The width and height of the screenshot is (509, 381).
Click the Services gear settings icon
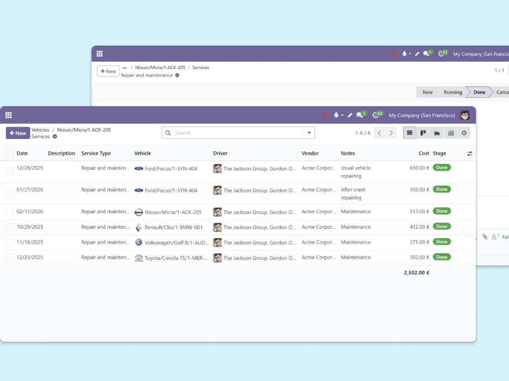point(55,136)
